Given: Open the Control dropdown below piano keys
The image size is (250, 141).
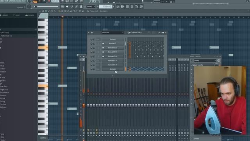Looking at the screenshot, I should click(x=44, y=138).
